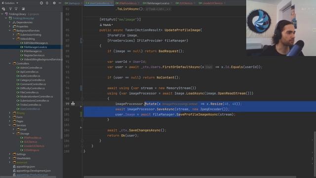Open appsettings.json file
Screen dimensions: 316x178
[x=26, y=167]
